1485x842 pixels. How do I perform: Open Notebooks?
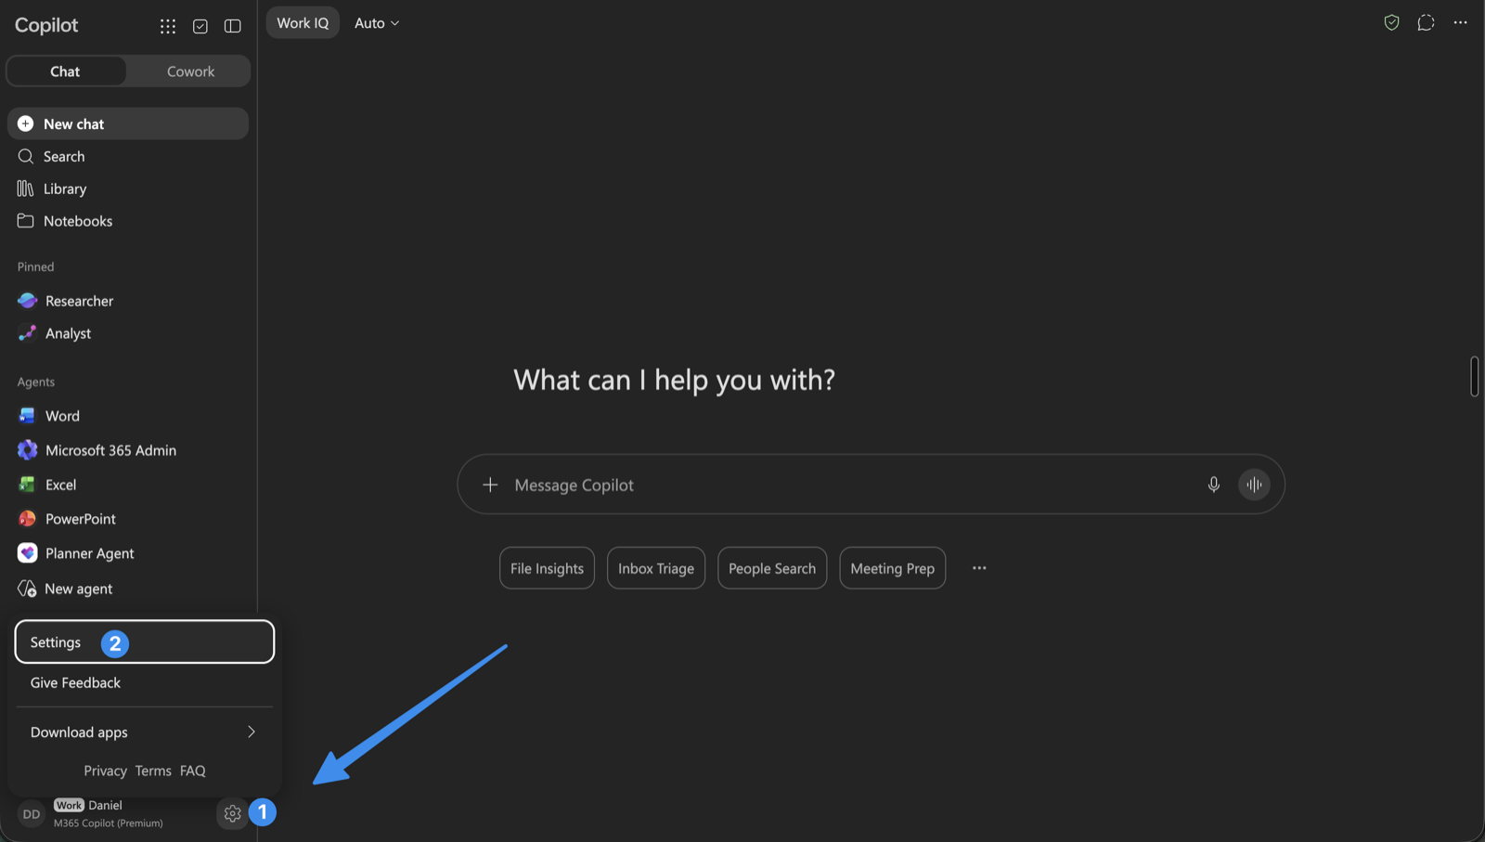click(128, 221)
